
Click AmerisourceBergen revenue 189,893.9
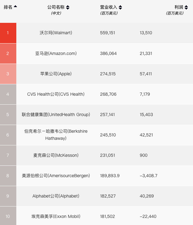(110, 176)
